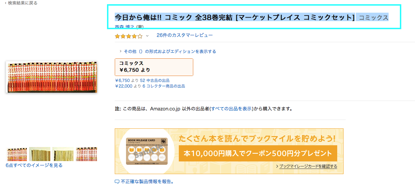This screenshot has height=185, width=415.
Task: Select the fourth thumbnail of comic spines
Action: click(86, 154)
